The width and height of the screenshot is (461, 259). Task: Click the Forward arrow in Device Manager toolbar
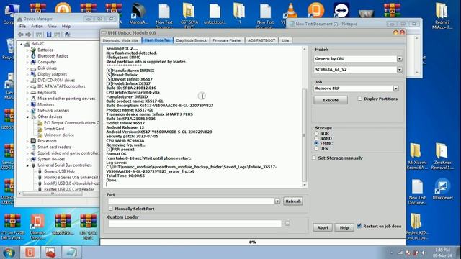[x=28, y=35]
